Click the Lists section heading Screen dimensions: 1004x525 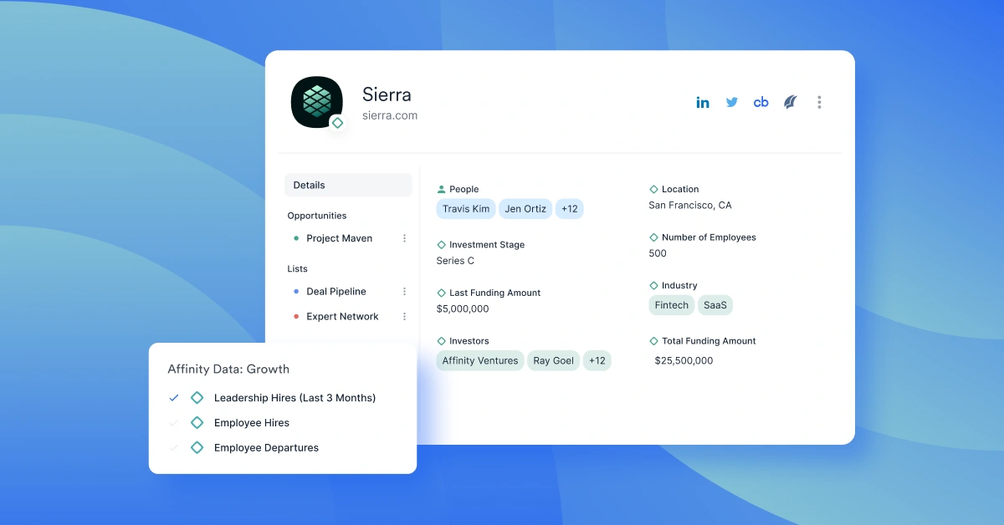[298, 269]
